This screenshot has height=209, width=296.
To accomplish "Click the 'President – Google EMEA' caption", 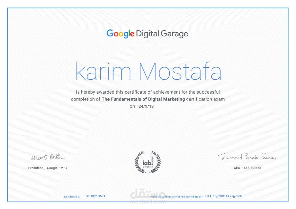I will 48,168.
